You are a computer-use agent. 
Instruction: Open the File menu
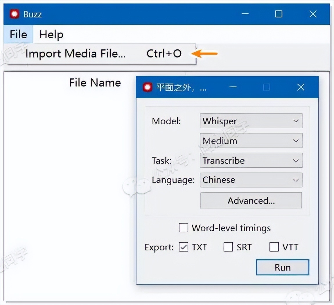18,34
